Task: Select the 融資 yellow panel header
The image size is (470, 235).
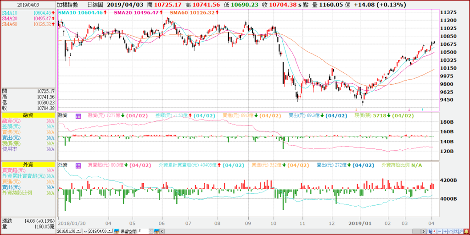Action: pos(28,115)
